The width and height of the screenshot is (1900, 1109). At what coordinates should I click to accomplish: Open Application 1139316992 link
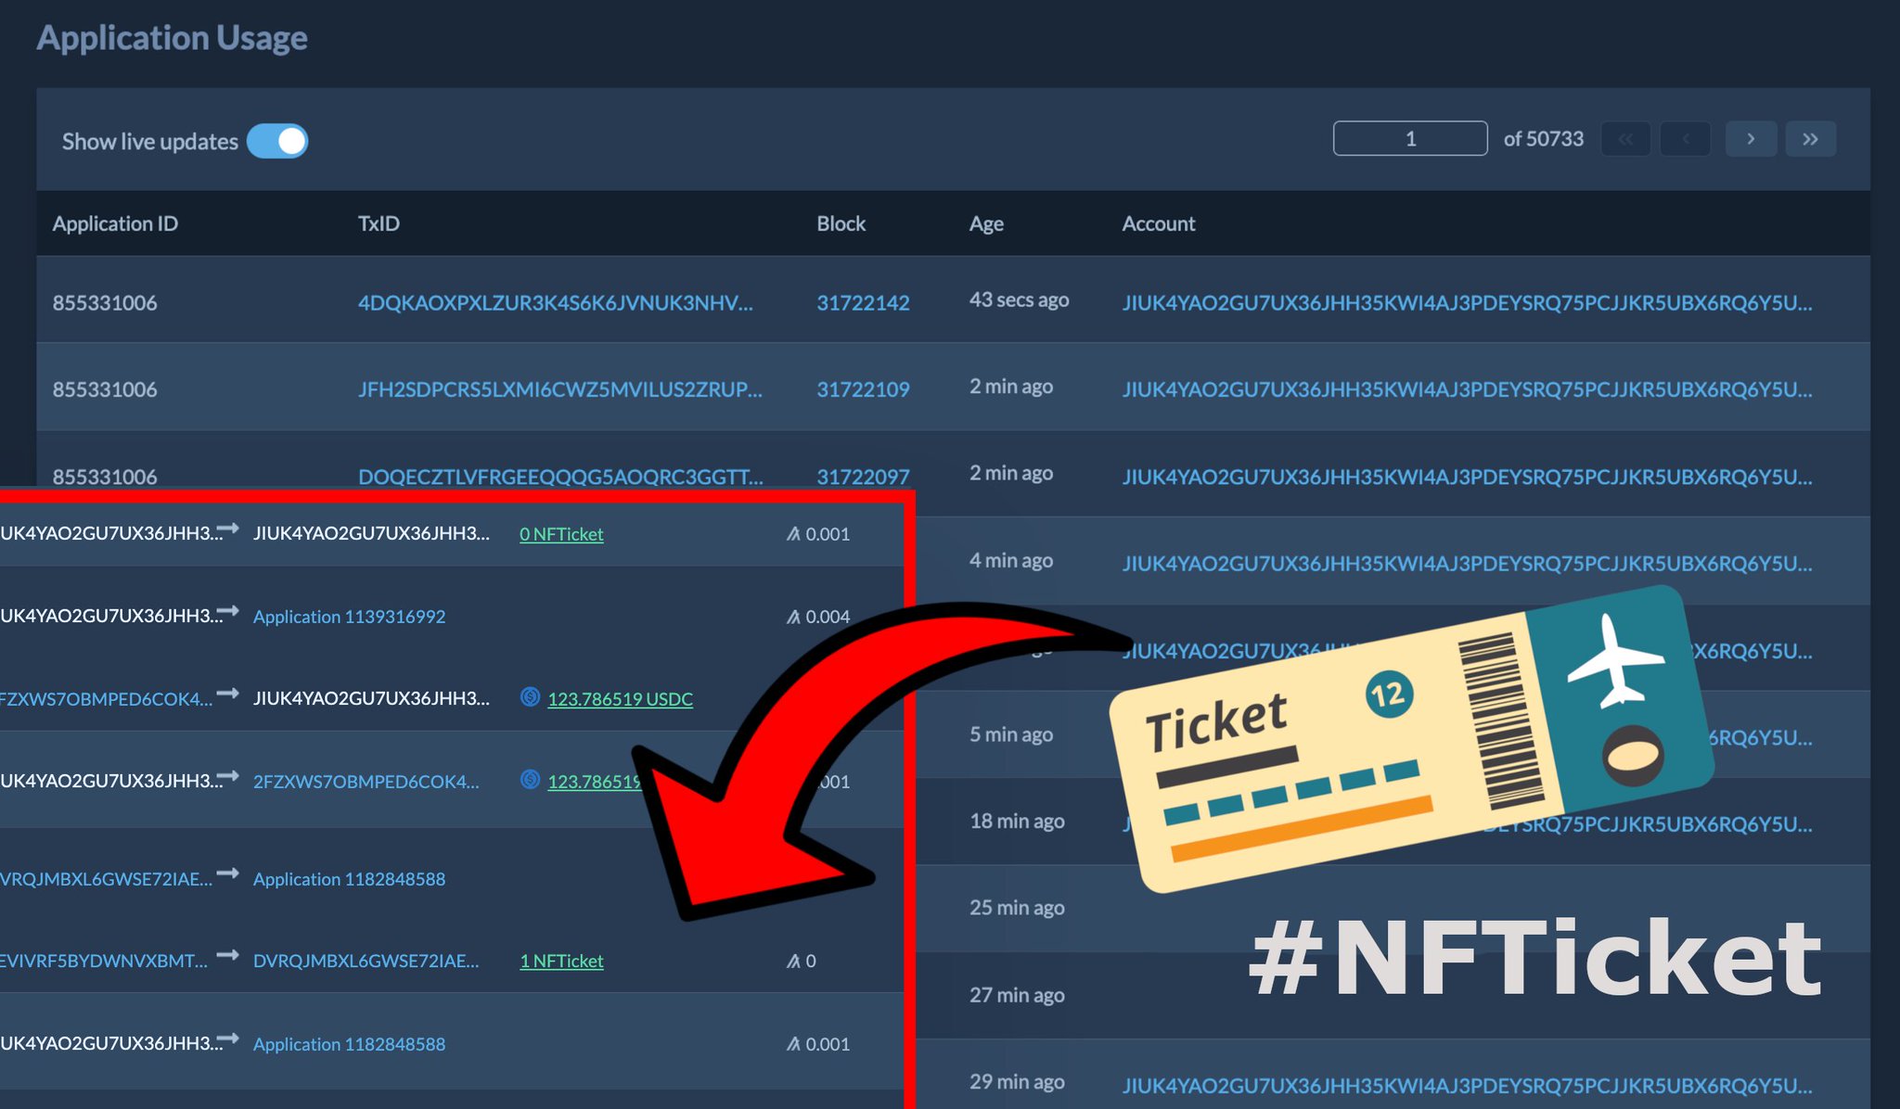(349, 617)
